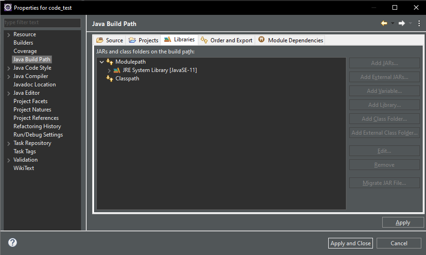Select the Libraries tab
The height and width of the screenshot is (255, 426).
pos(179,39)
